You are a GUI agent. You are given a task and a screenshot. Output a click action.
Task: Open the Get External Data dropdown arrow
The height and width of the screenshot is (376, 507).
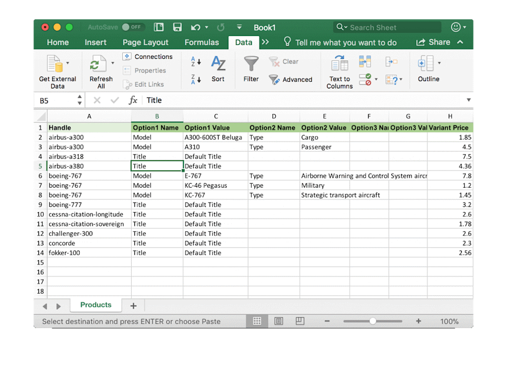[67, 63]
